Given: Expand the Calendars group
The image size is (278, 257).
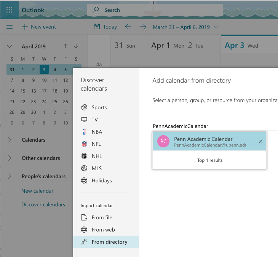Looking at the screenshot, I should click(10, 140).
